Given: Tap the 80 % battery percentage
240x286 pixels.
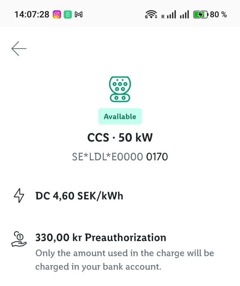Looking at the screenshot, I should [x=218, y=14].
